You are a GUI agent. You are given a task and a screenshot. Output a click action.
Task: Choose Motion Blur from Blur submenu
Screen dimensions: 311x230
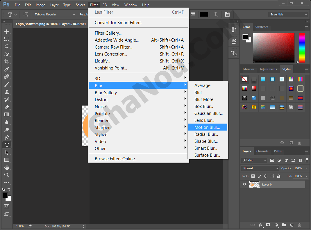point(208,127)
